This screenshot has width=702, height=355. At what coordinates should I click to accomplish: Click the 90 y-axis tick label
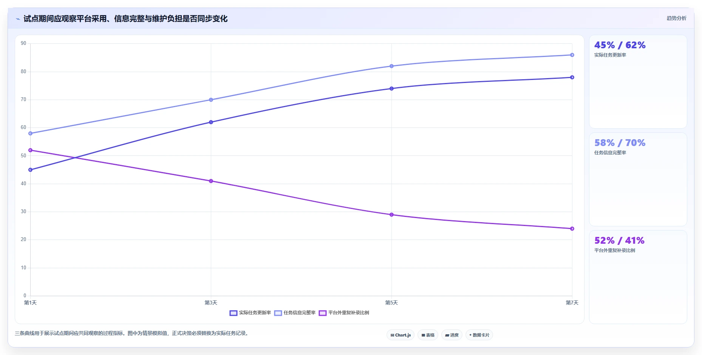[x=23, y=43]
